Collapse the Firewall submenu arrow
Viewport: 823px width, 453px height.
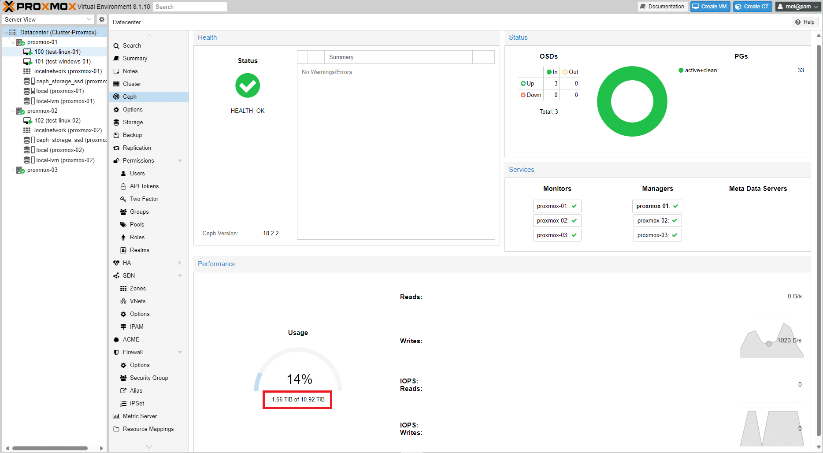click(180, 353)
